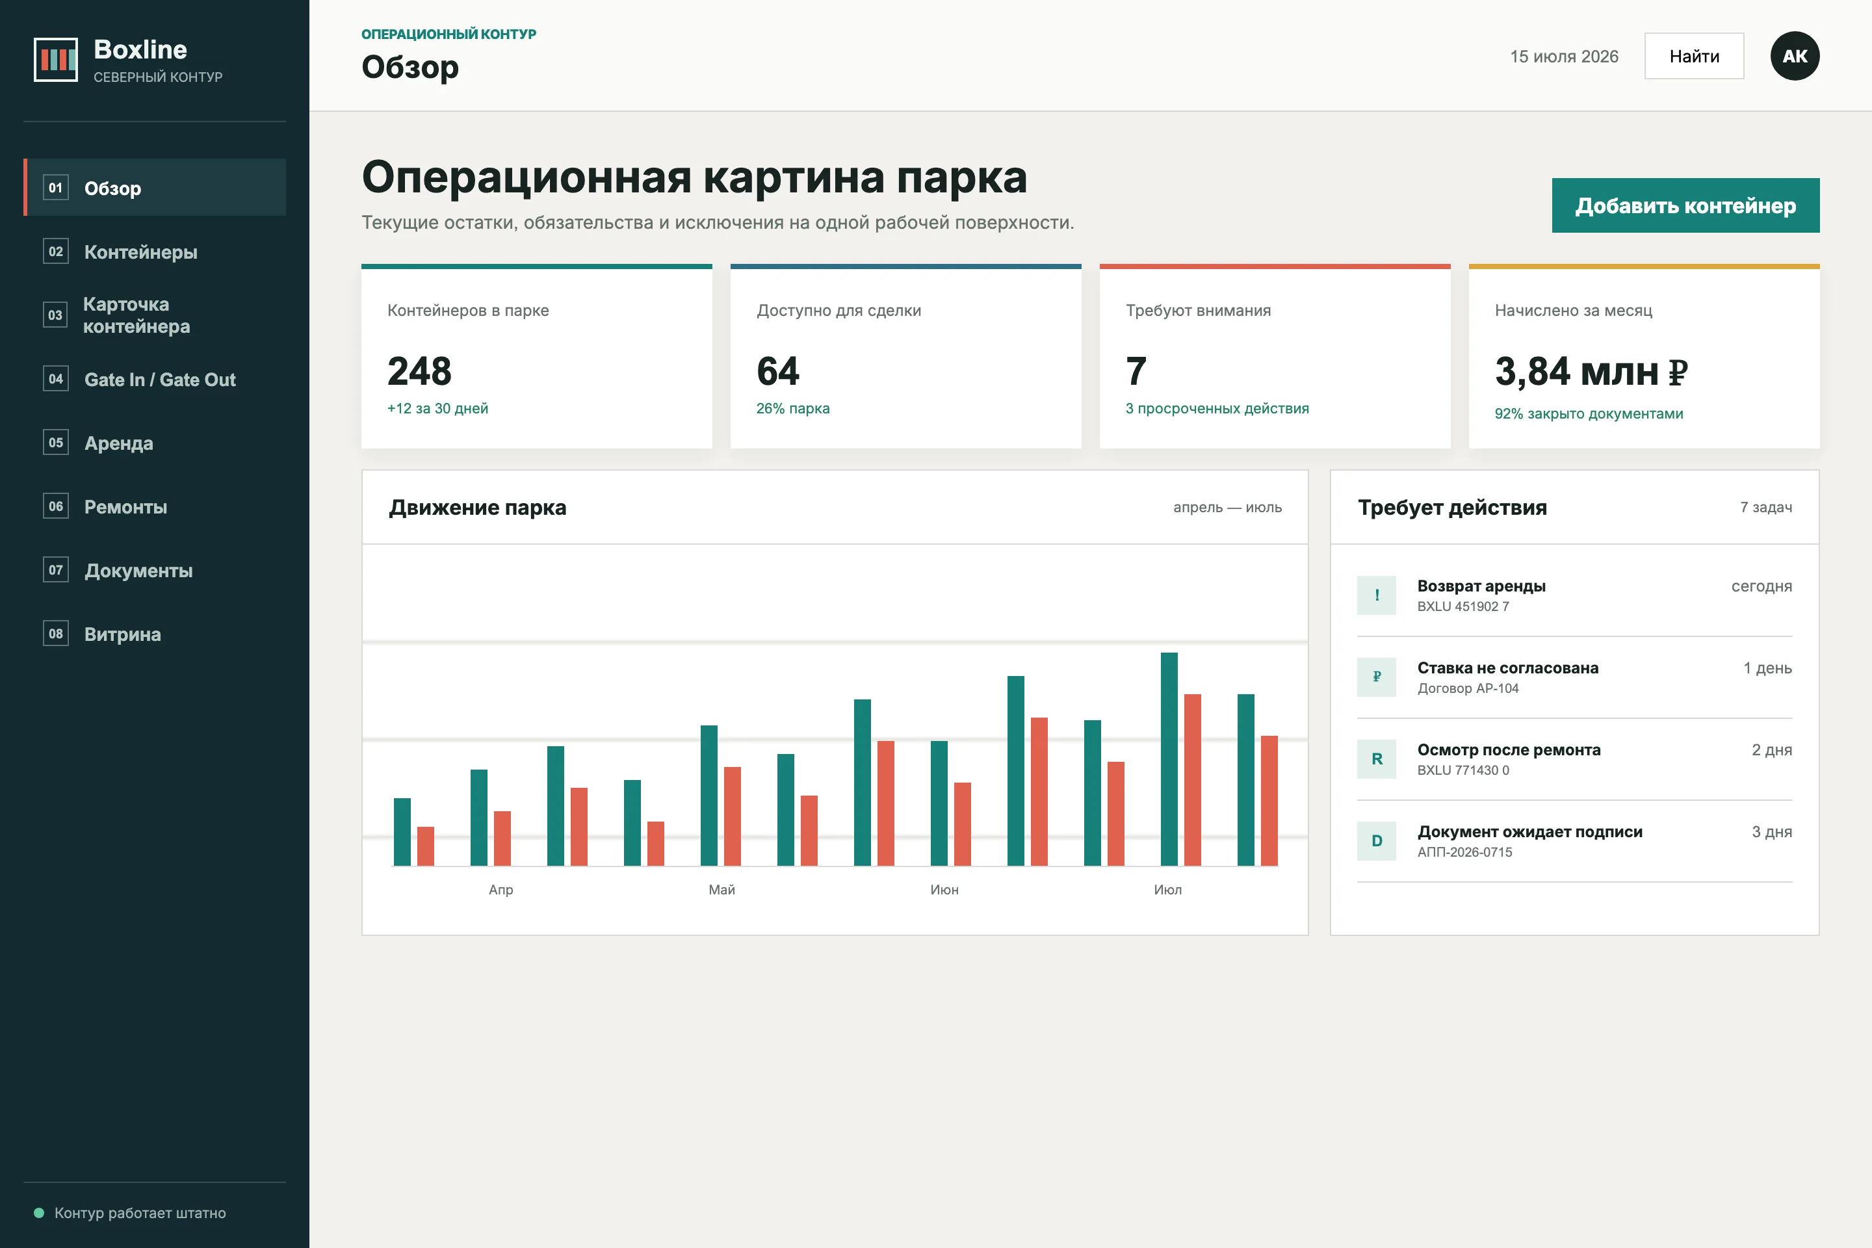Click the ОПЕРАЦИОННЫЙ КОНТУР breadcrumb label
This screenshot has width=1872, height=1248.
(x=449, y=34)
